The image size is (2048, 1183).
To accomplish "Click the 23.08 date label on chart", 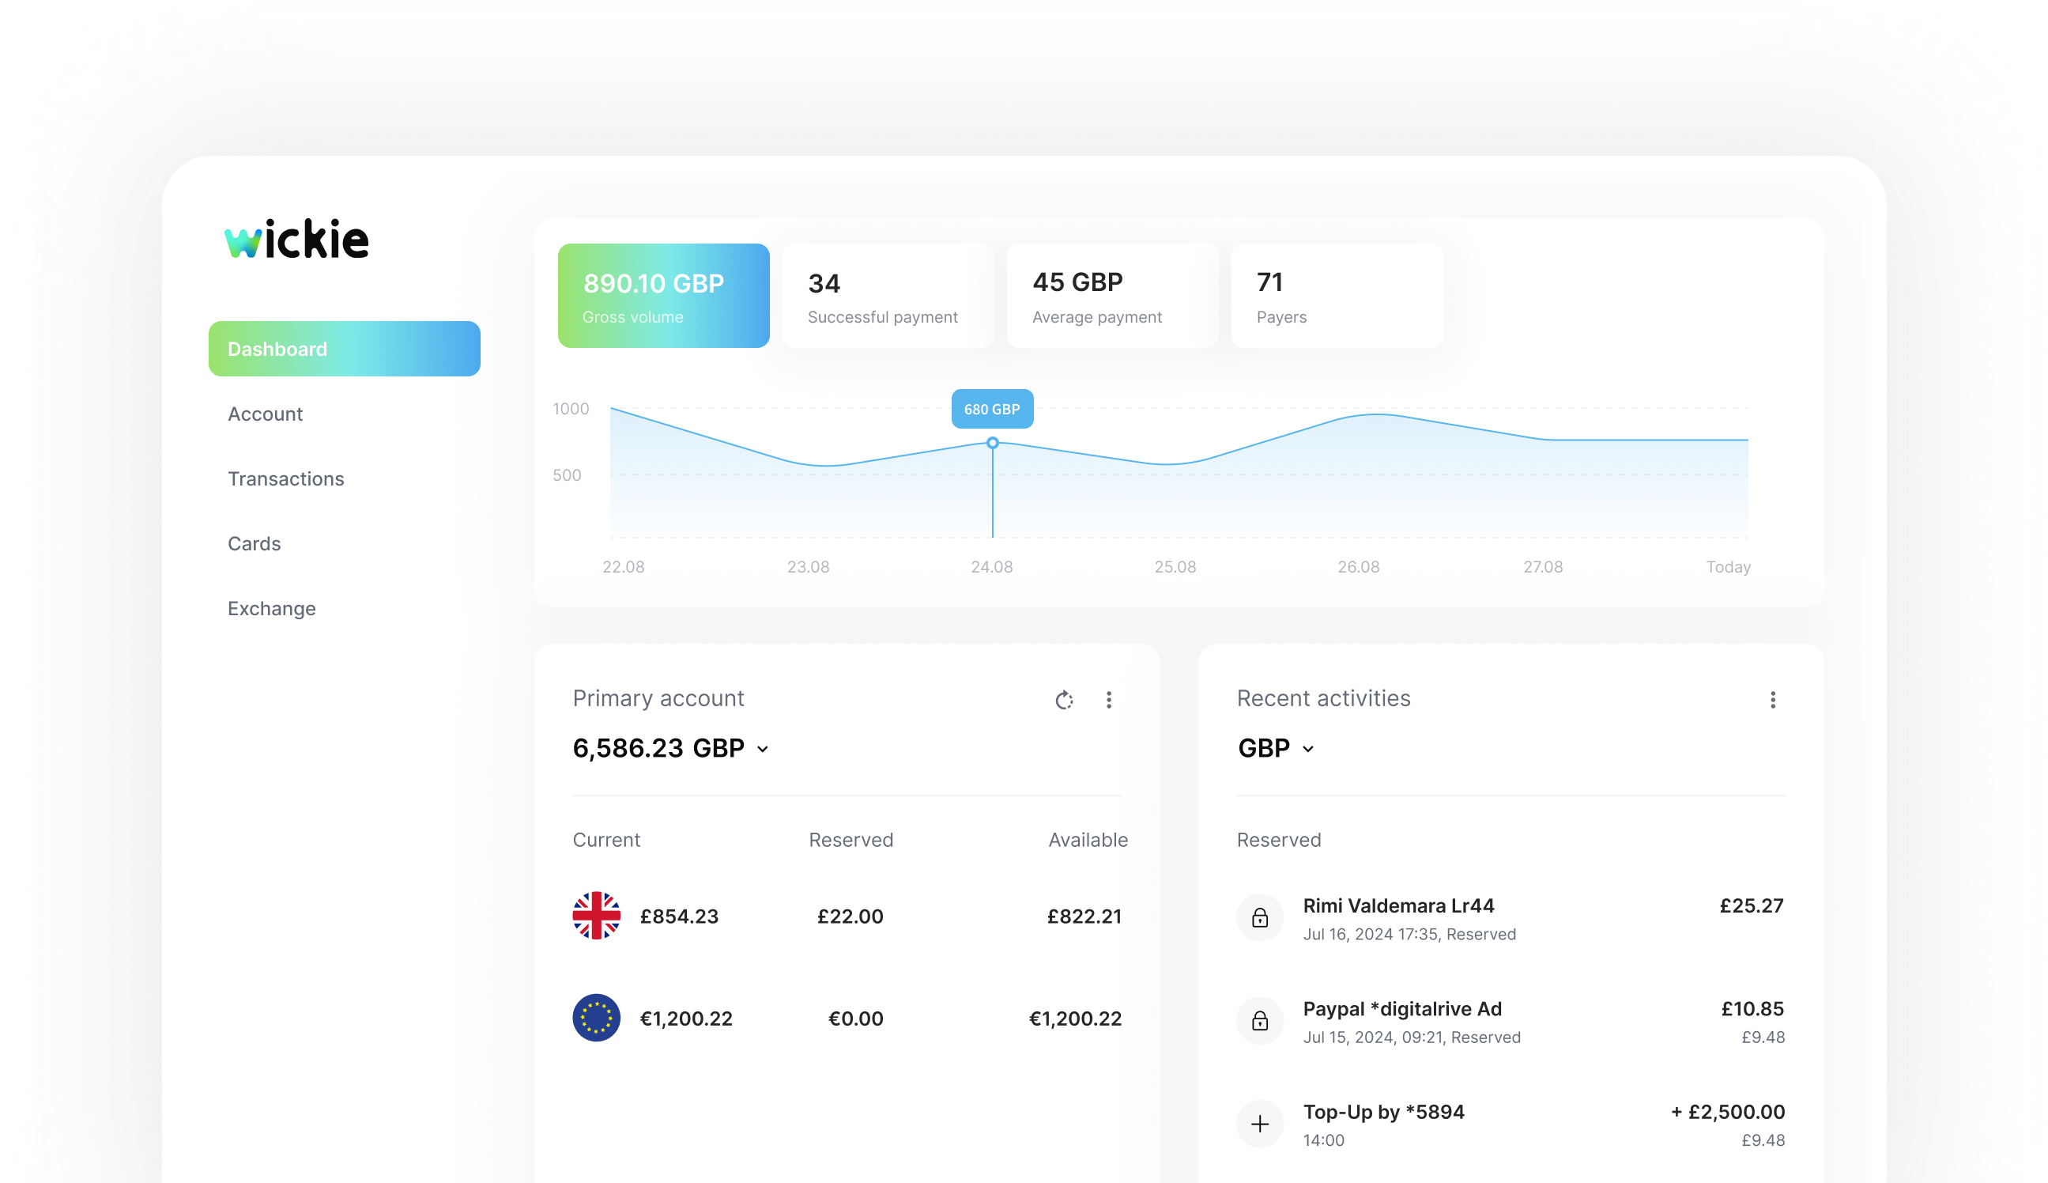I will pyautogui.click(x=808, y=567).
